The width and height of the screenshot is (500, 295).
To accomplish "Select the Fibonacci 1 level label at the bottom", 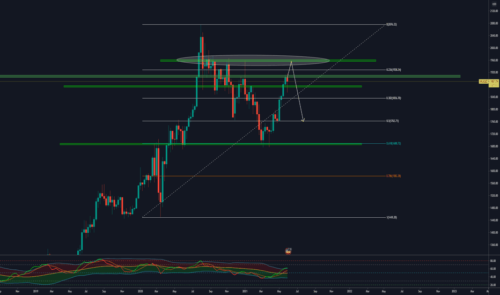I will [x=392, y=218].
